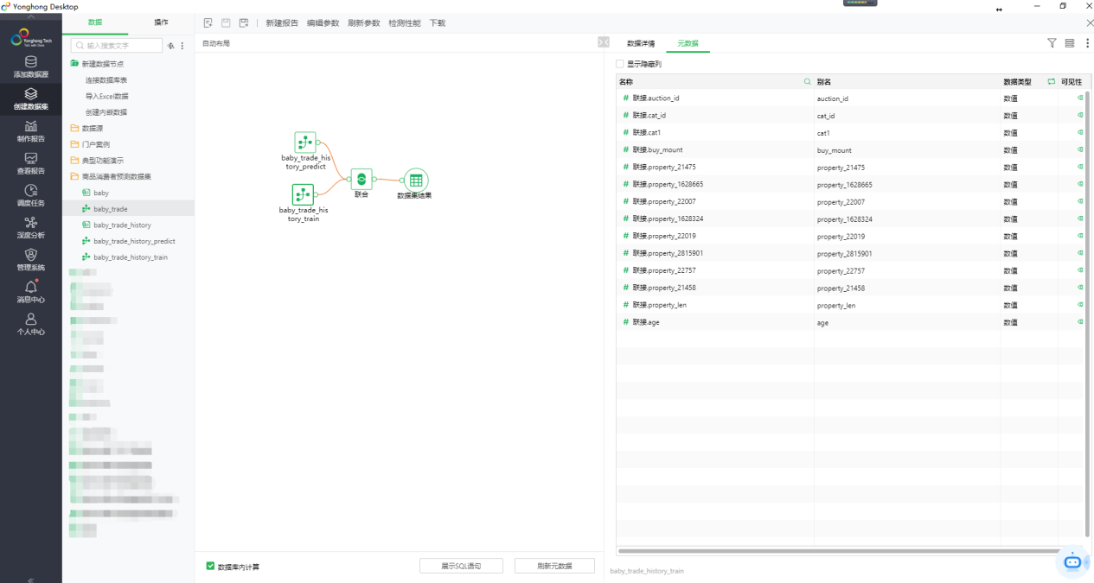Click 下载 in the toolbar

pos(438,23)
